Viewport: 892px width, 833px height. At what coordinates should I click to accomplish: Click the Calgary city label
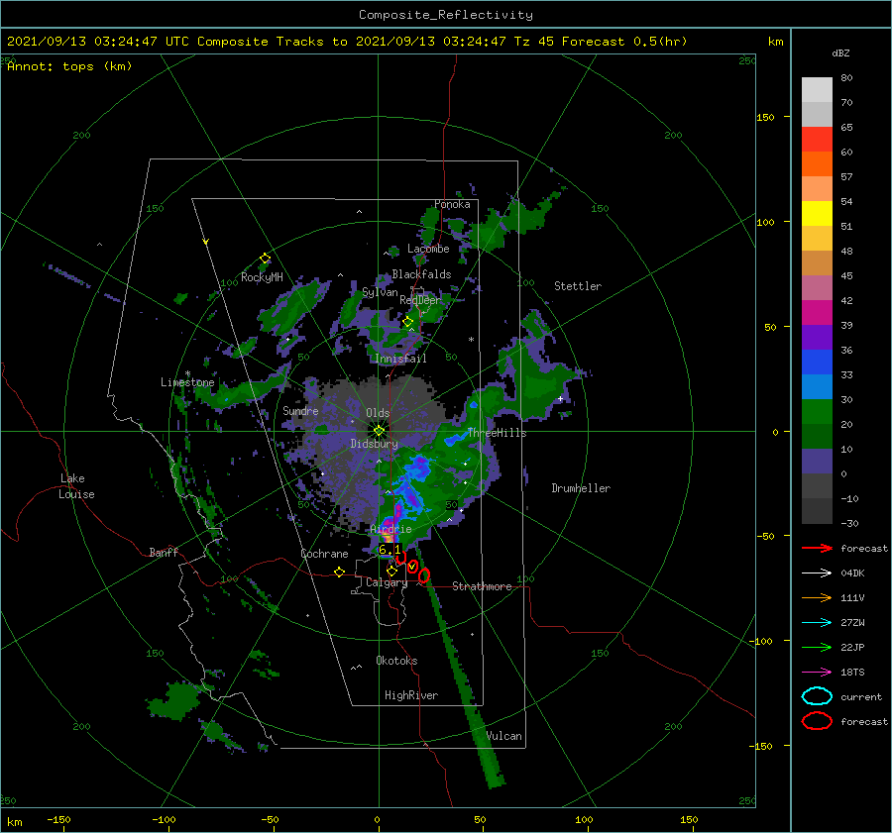coord(387,582)
